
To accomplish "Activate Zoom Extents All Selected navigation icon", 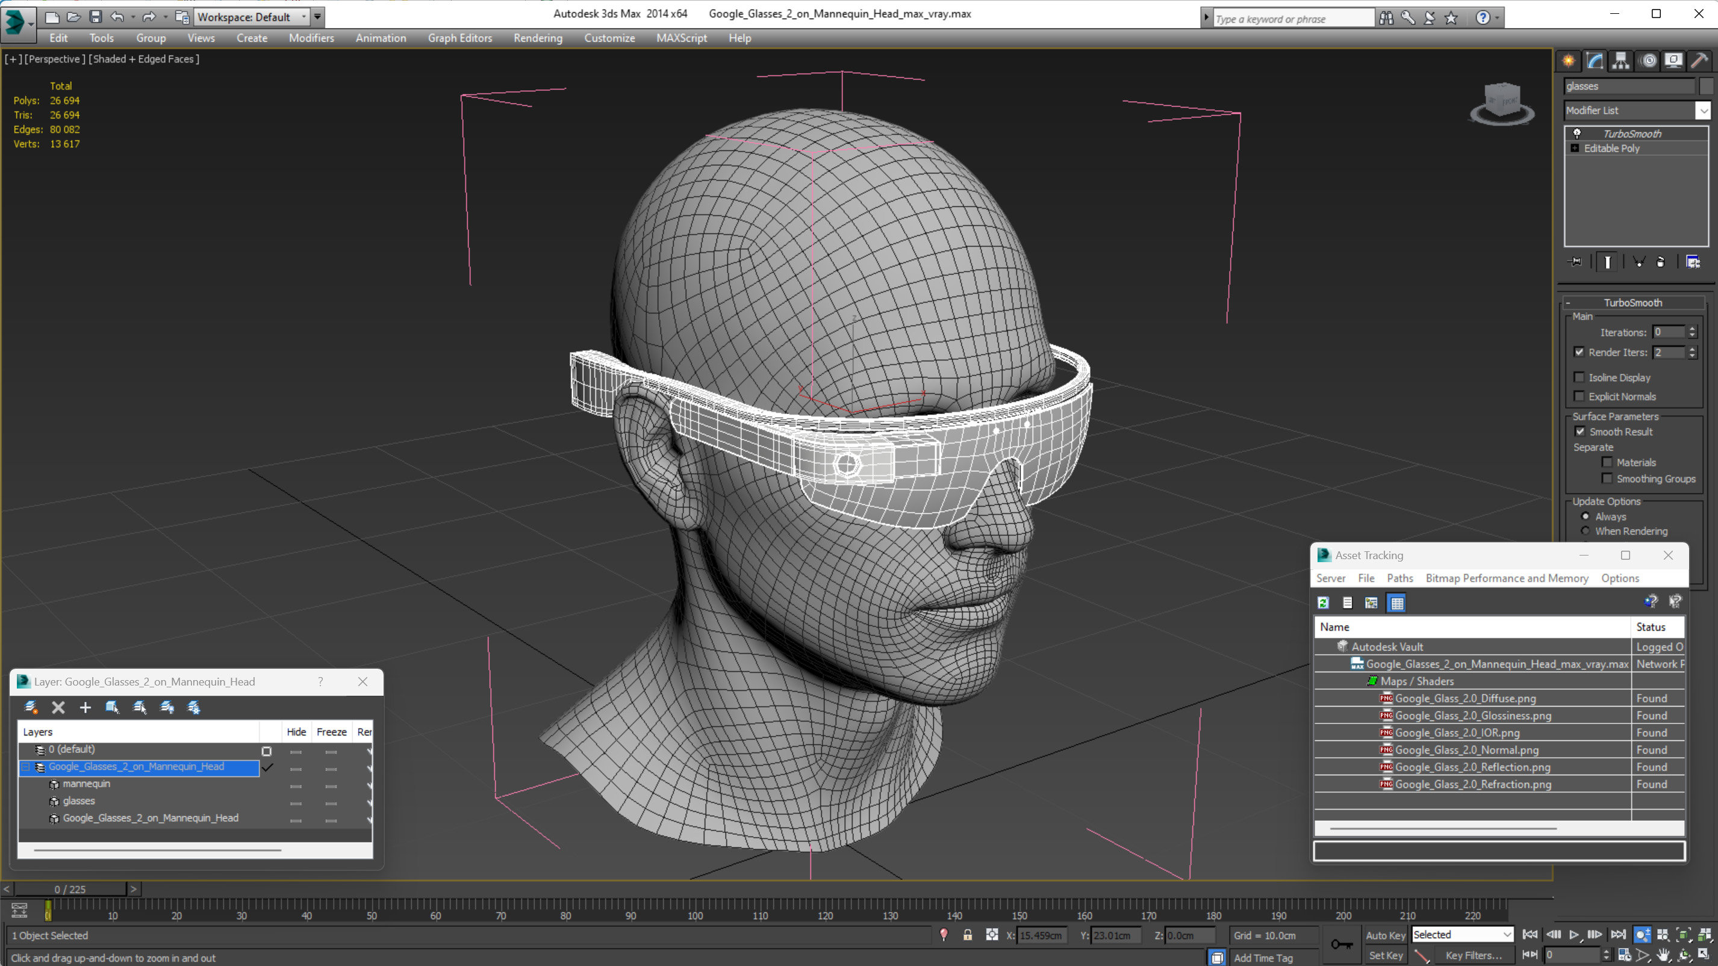I will click(x=1705, y=935).
